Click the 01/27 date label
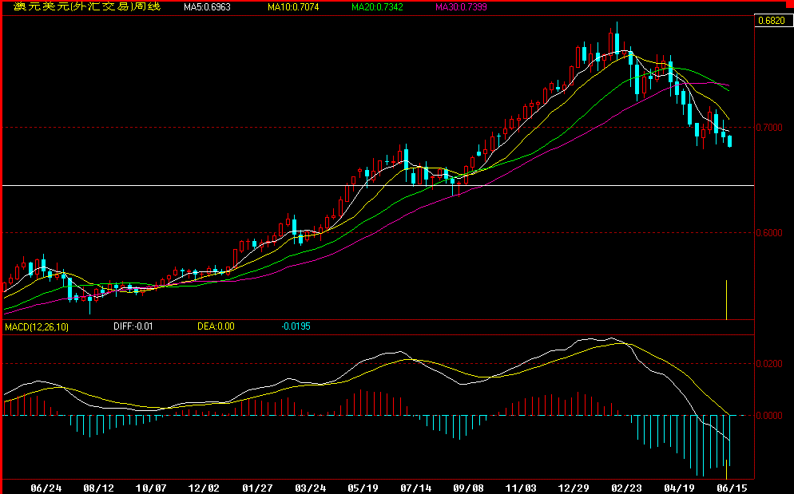Screen dimensions: 794x494 click(x=256, y=488)
